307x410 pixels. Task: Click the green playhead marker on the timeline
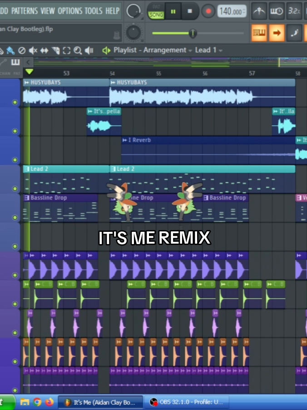tap(29, 71)
